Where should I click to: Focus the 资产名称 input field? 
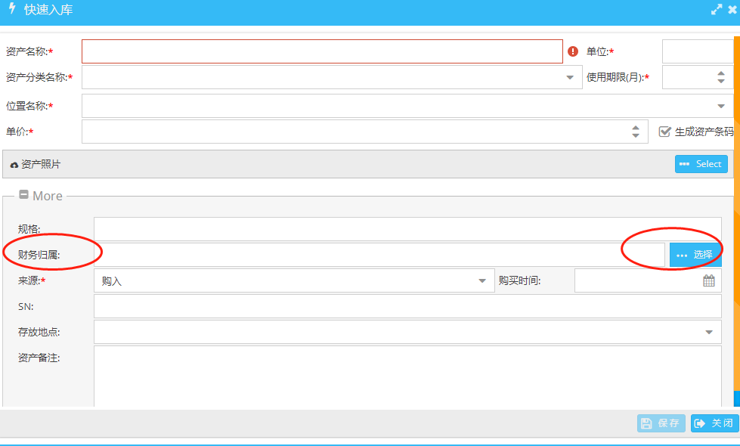click(x=322, y=51)
